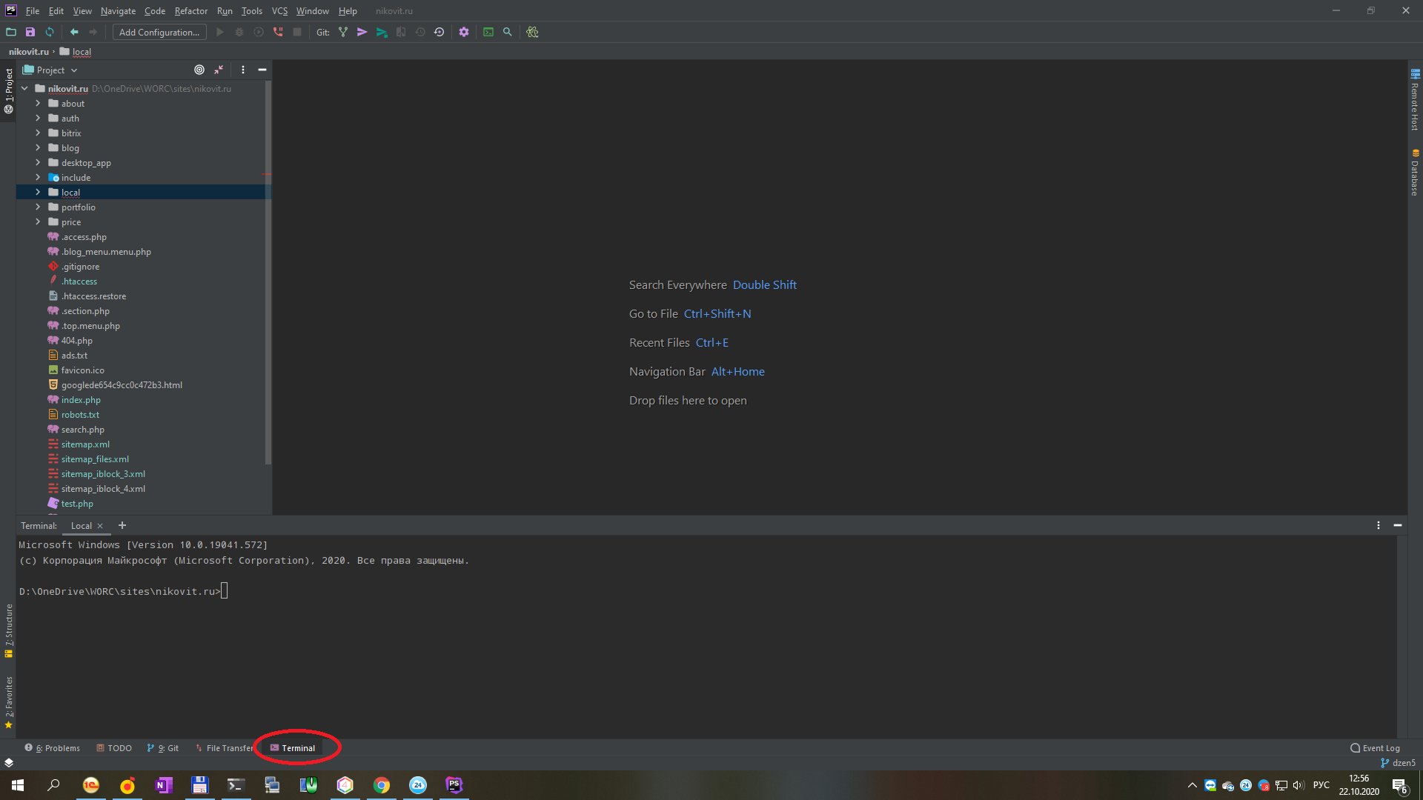Expand the portfolio folder
Screen dimensions: 1423x800
coord(38,207)
